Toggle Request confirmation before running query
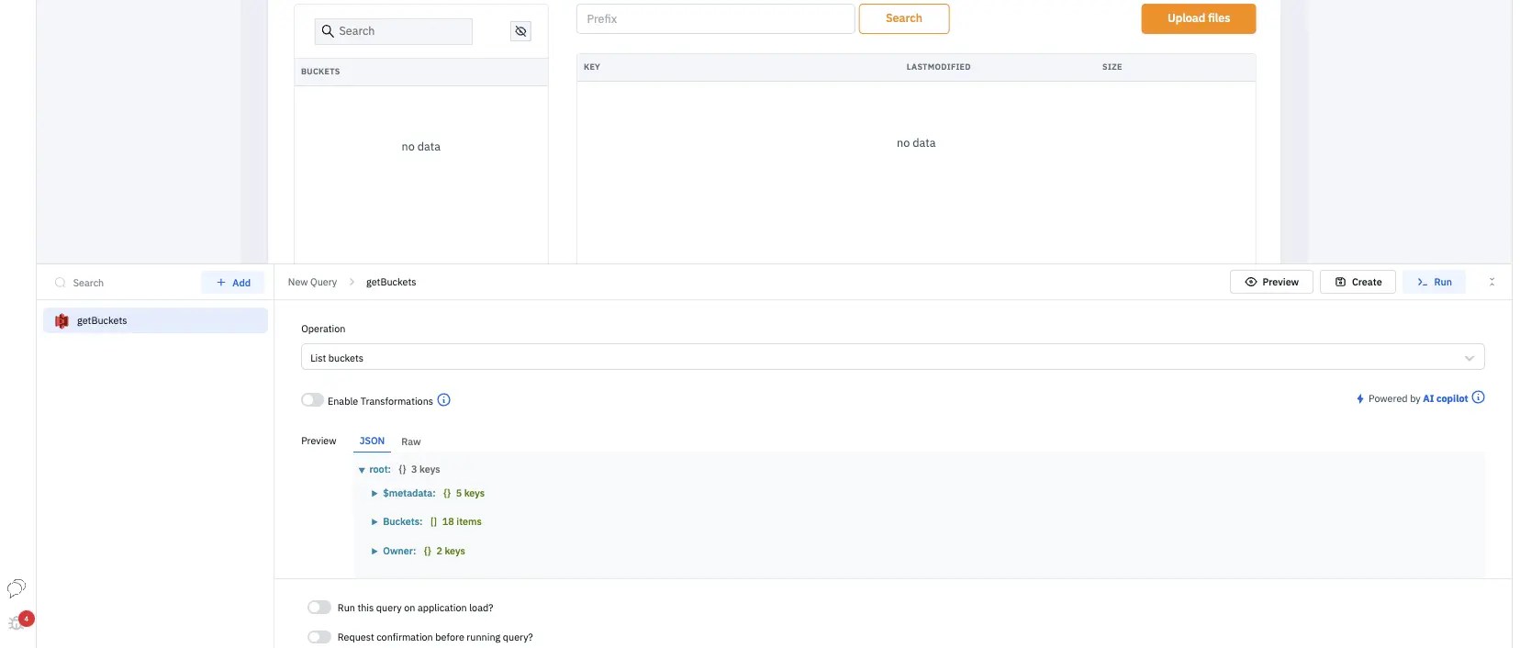Screen dimensions: 1520x648 319,637
